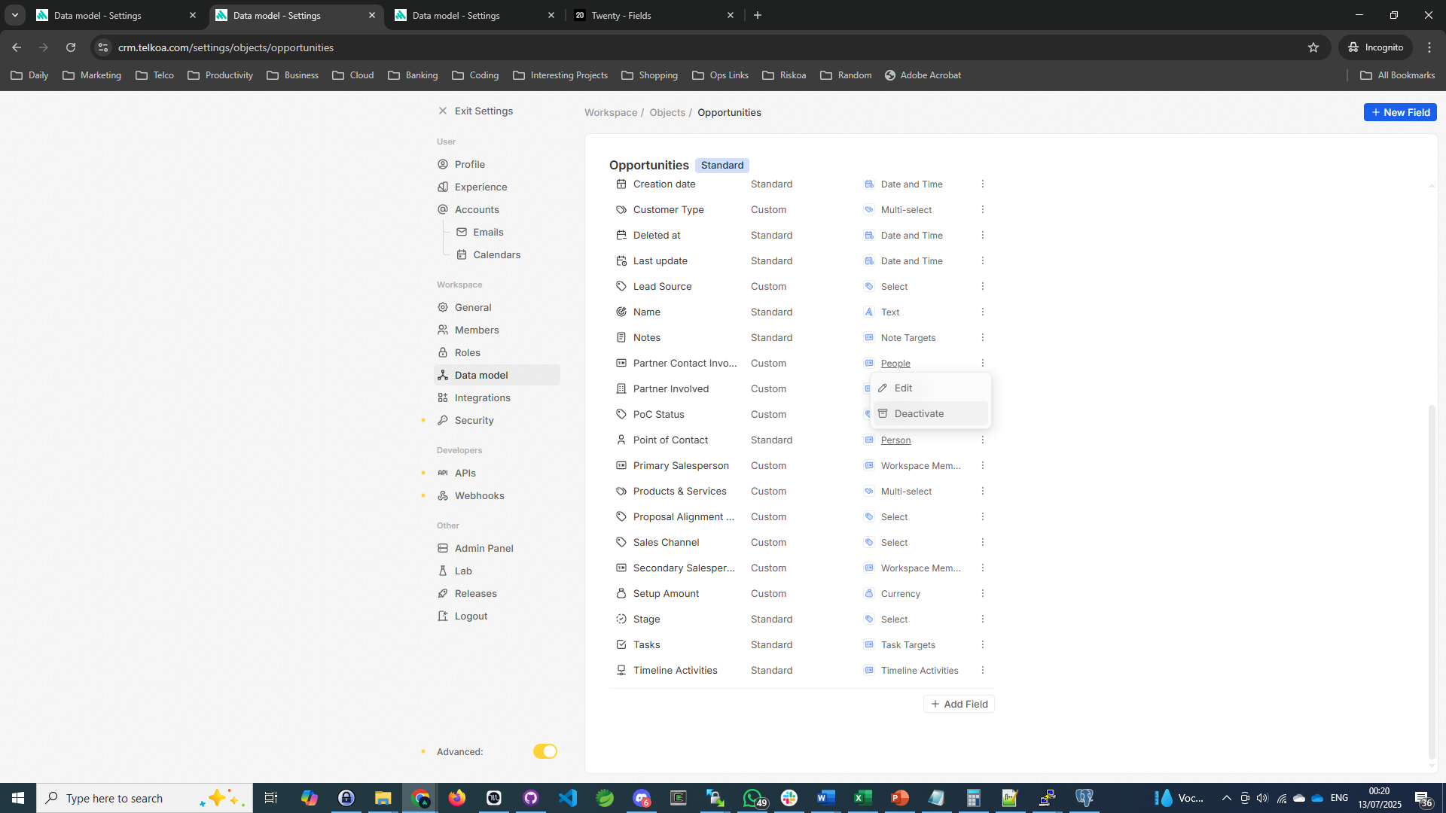The width and height of the screenshot is (1446, 813).
Task: Select the Products & Services row
Action: [801, 491]
